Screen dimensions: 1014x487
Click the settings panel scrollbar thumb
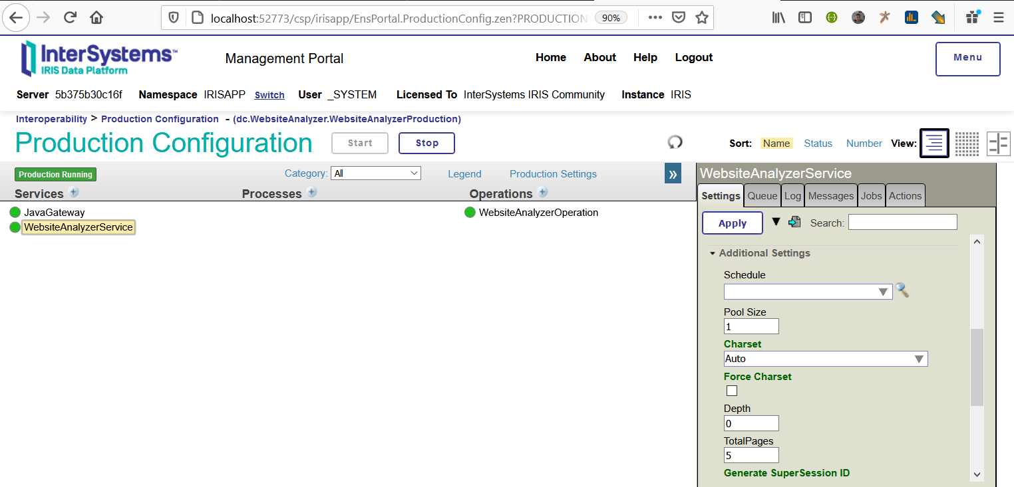(x=977, y=367)
